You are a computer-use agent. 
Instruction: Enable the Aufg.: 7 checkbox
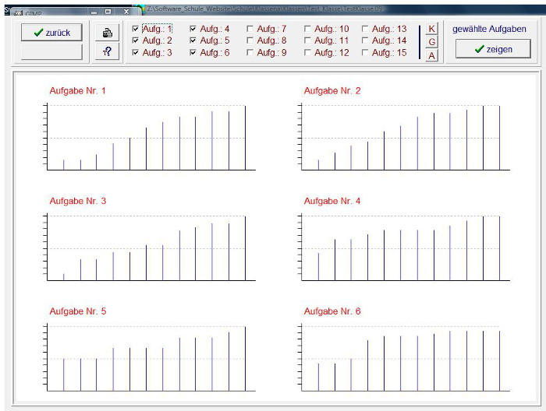coord(250,29)
